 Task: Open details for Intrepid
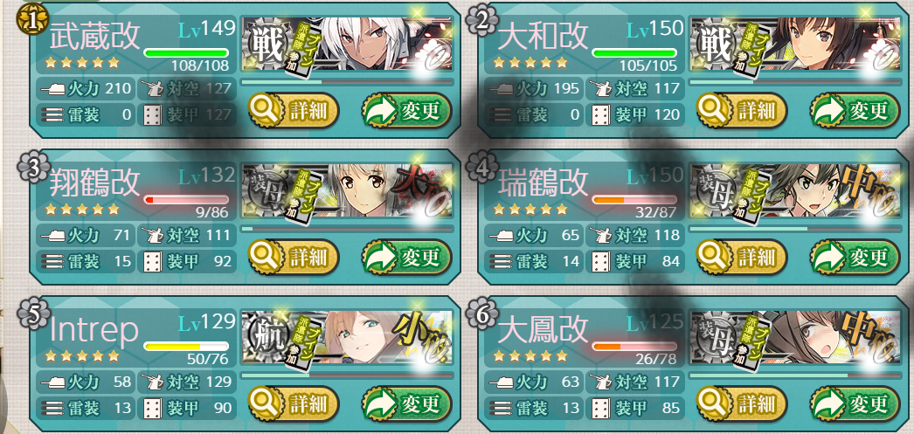tap(294, 403)
